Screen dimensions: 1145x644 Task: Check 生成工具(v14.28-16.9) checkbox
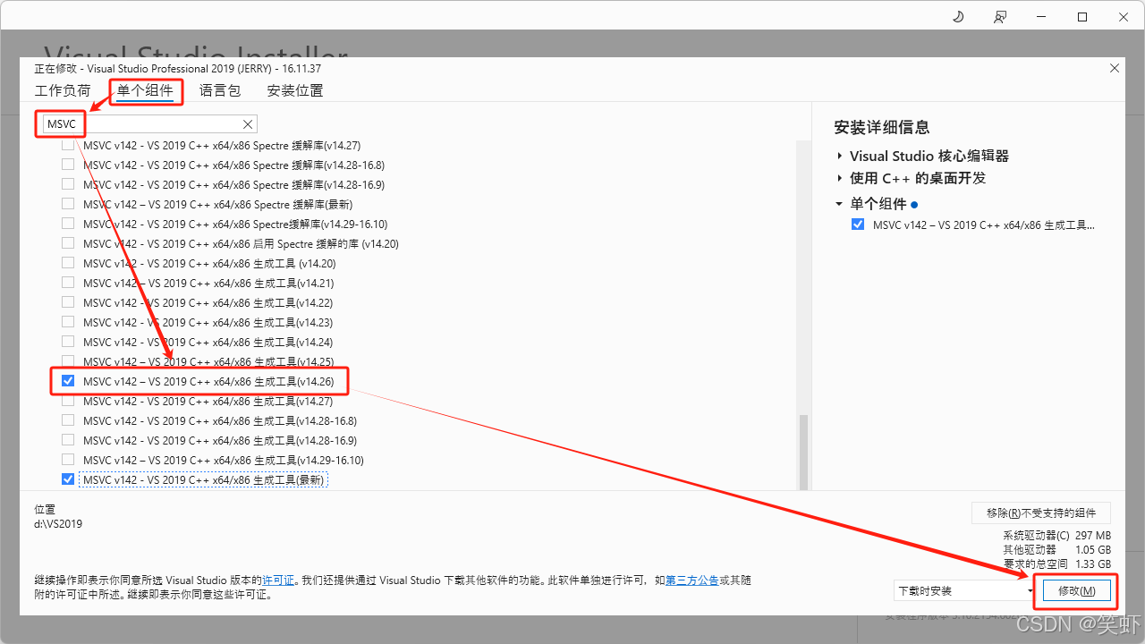pos(68,440)
